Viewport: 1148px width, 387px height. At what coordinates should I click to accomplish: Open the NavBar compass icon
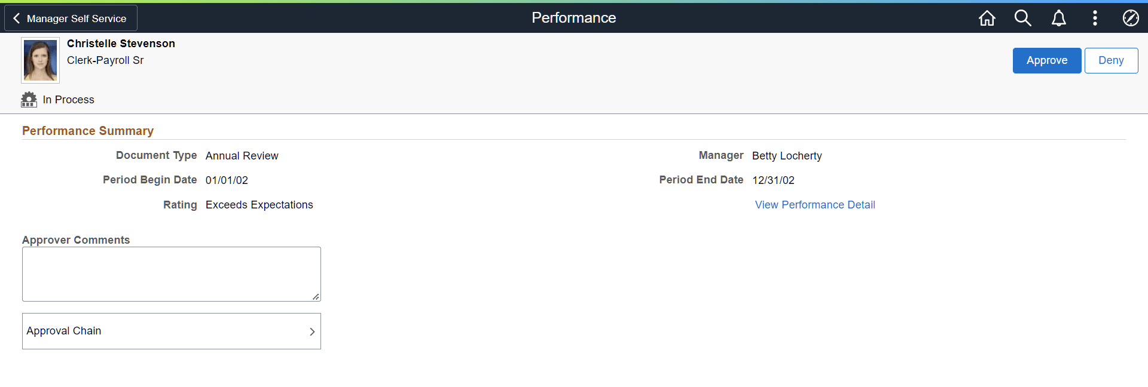1131,18
